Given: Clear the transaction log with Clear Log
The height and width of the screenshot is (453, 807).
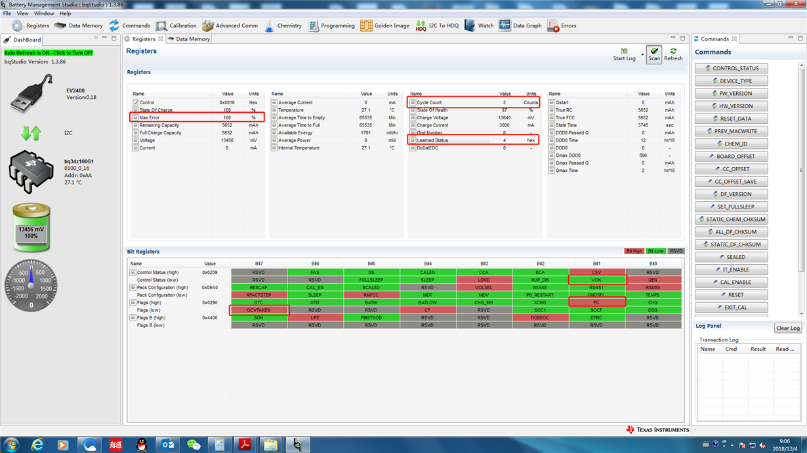Looking at the screenshot, I should (x=787, y=328).
